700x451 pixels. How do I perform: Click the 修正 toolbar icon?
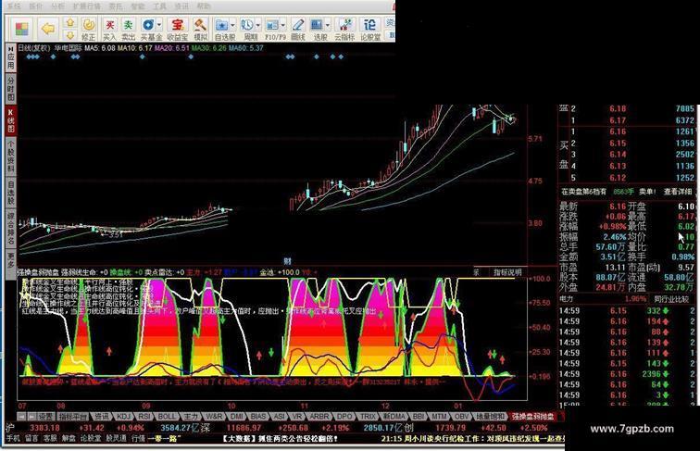pyautogui.click(x=88, y=30)
